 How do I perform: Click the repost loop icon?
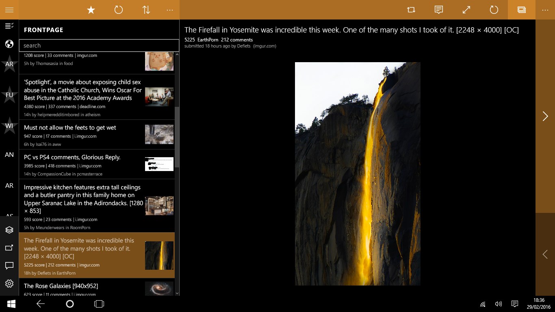click(x=411, y=10)
